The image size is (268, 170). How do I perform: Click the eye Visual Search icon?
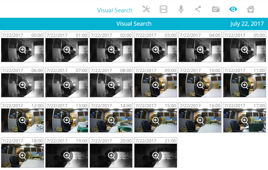coord(233,9)
